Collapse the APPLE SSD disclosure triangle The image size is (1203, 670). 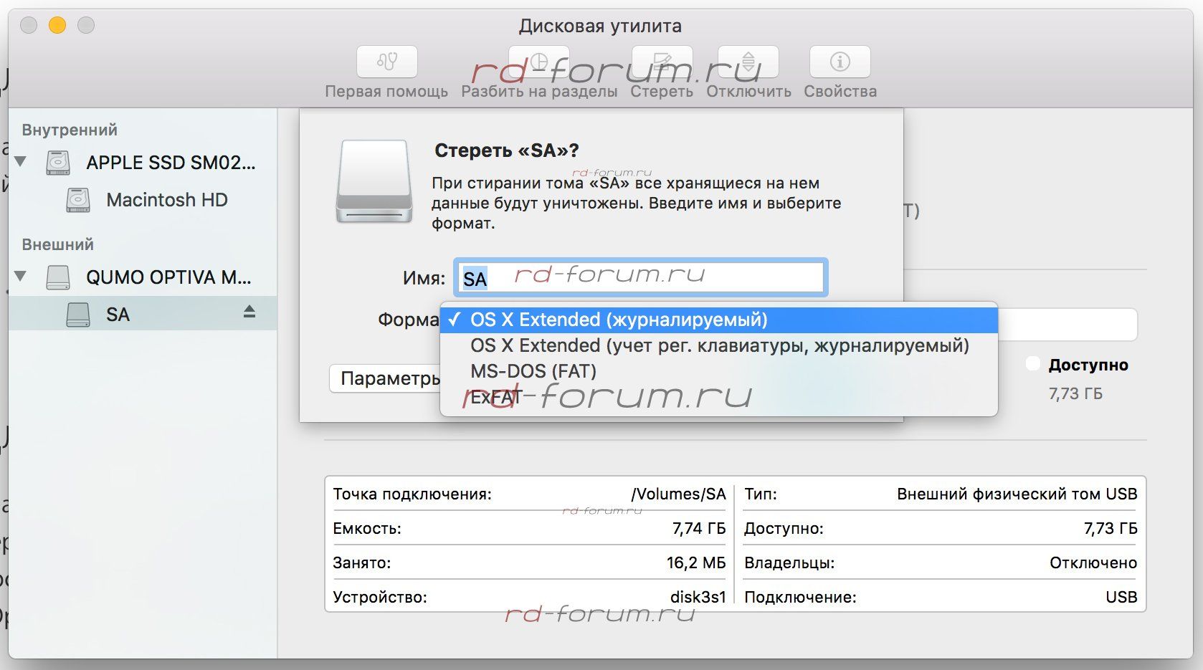(x=21, y=161)
